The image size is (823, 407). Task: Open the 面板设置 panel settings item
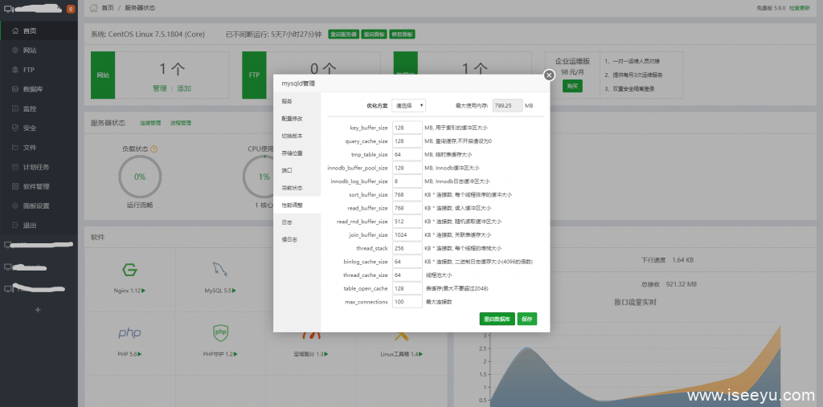tap(39, 206)
